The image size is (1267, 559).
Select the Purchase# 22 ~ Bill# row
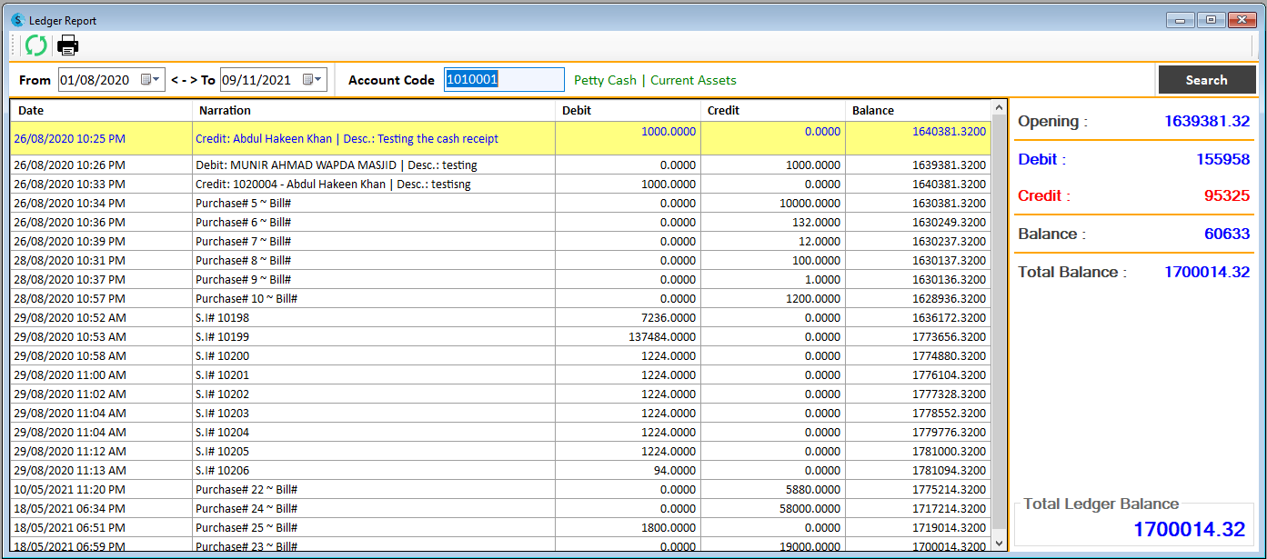coord(501,490)
